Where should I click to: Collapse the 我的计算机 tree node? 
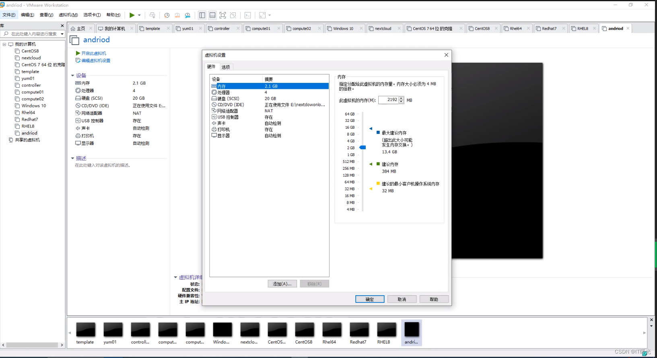(x=4, y=44)
